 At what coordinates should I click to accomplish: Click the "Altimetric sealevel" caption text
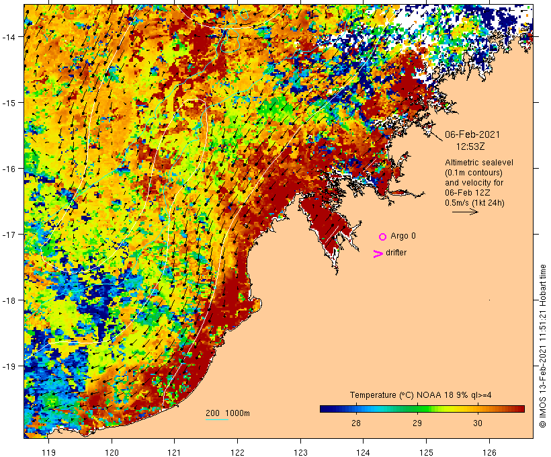pos(479,163)
